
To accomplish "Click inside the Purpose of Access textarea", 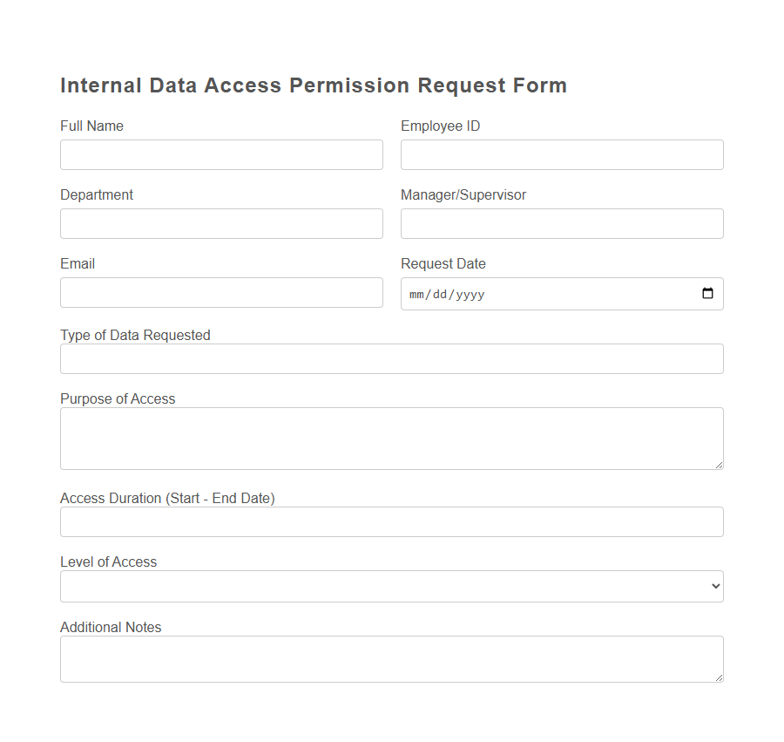I will coord(391,436).
